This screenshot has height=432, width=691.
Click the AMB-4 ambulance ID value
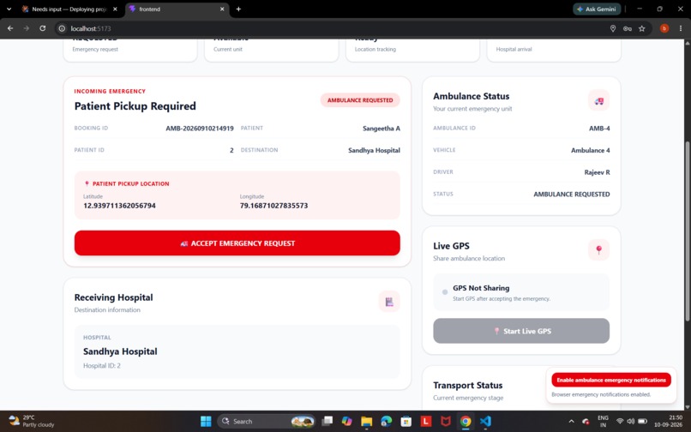pos(599,129)
